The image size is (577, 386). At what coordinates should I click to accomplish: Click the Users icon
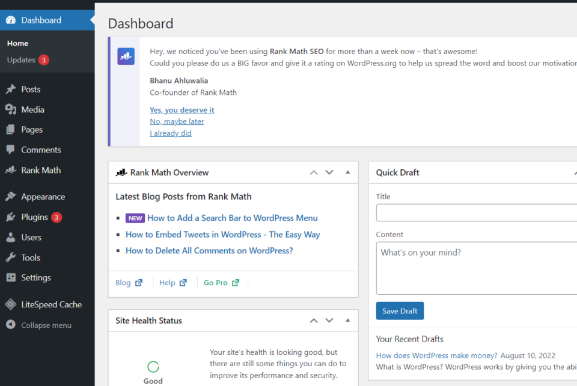[11, 237]
